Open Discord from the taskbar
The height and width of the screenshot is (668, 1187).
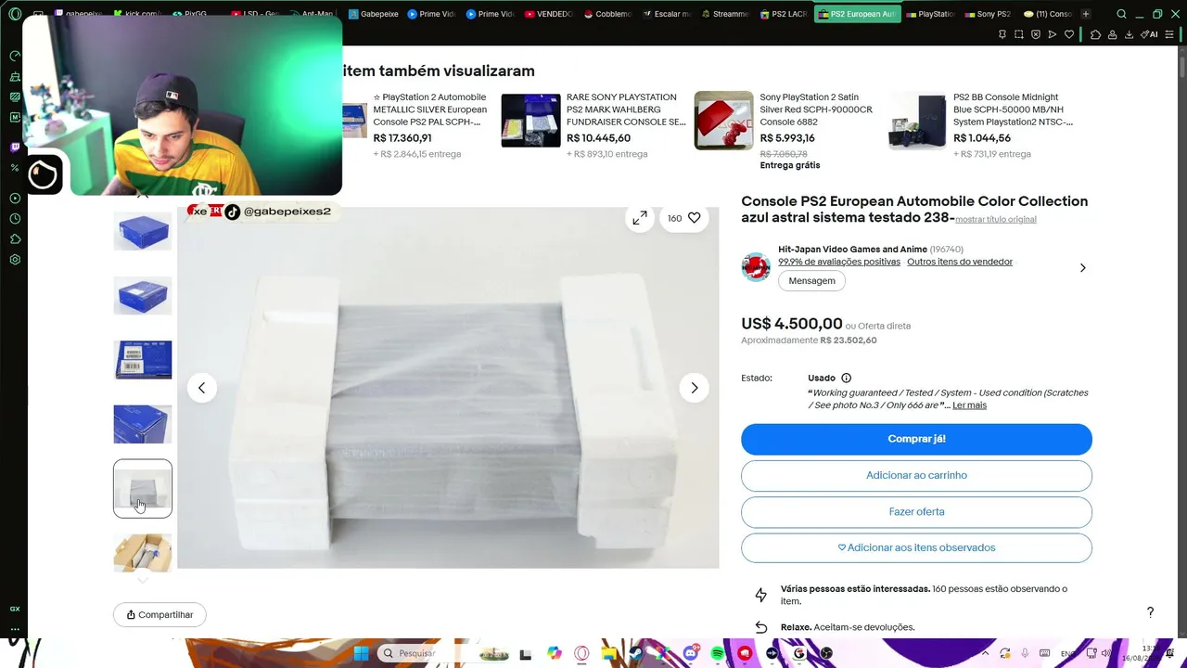(x=691, y=653)
